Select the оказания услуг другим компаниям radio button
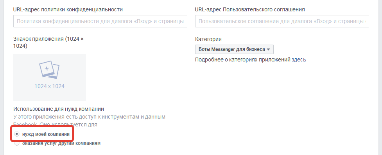 16,144
